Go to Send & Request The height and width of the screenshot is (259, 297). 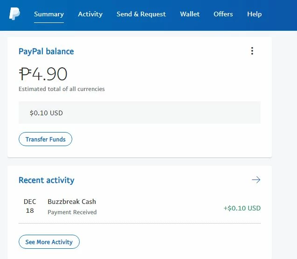coord(141,14)
